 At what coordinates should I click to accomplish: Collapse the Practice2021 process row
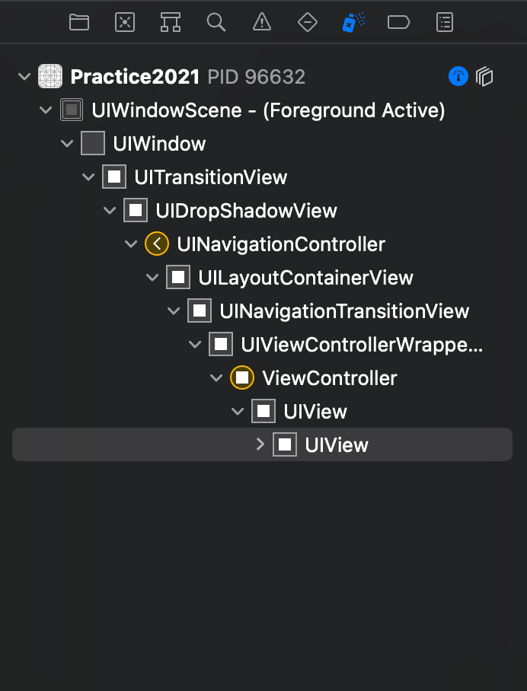(x=24, y=77)
